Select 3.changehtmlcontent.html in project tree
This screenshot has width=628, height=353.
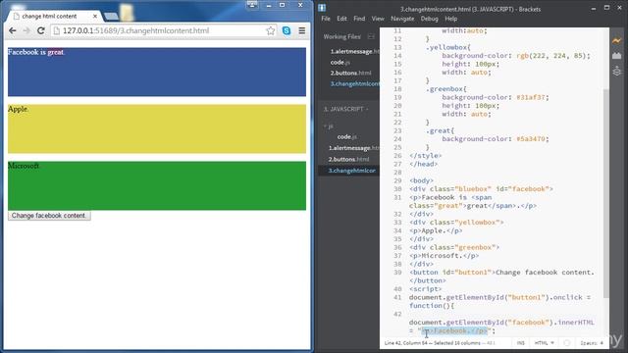click(352, 171)
